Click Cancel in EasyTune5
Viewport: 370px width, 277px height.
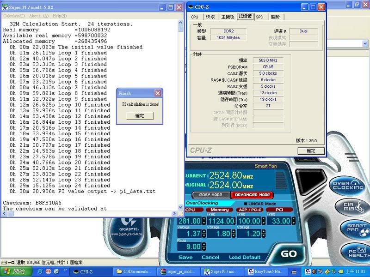(210, 257)
